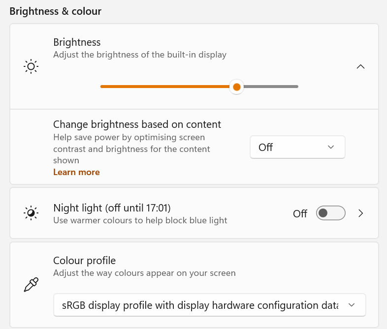Collapse the Brightness section with up chevron
The image size is (387, 329).
[360, 66]
